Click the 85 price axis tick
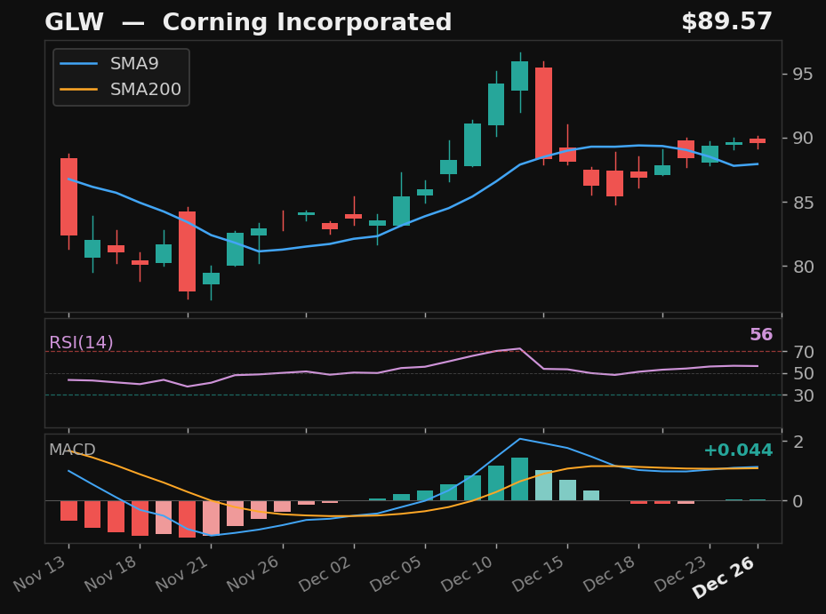 pyautogui.click(x=802, y=203)
